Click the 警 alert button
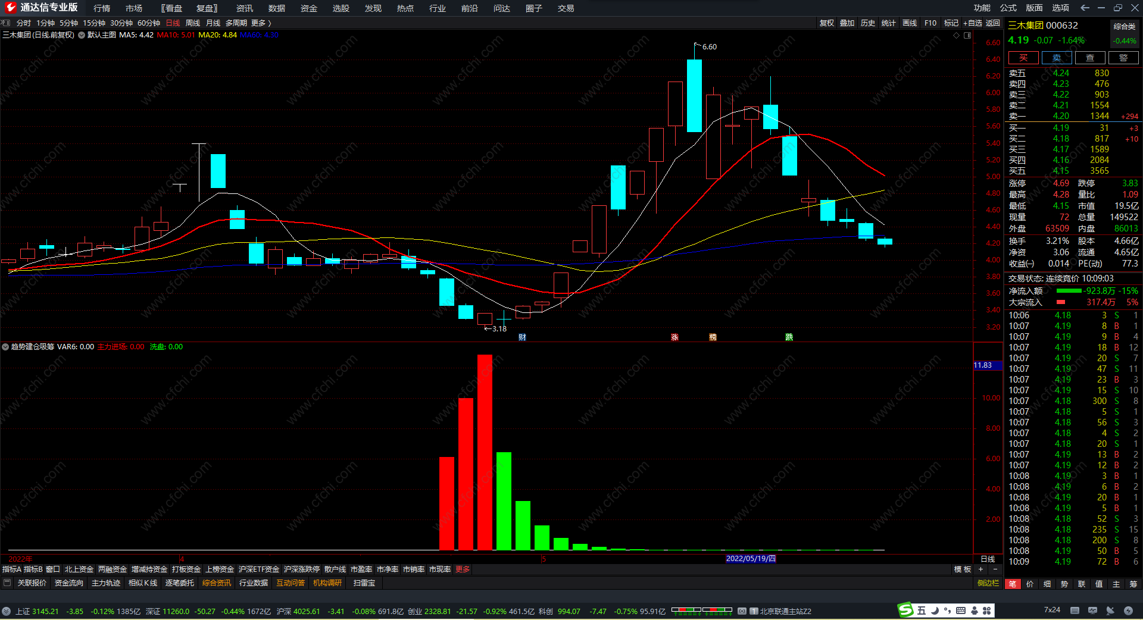This screenshot has height=620, width=1143. [x=1123, y=58]
